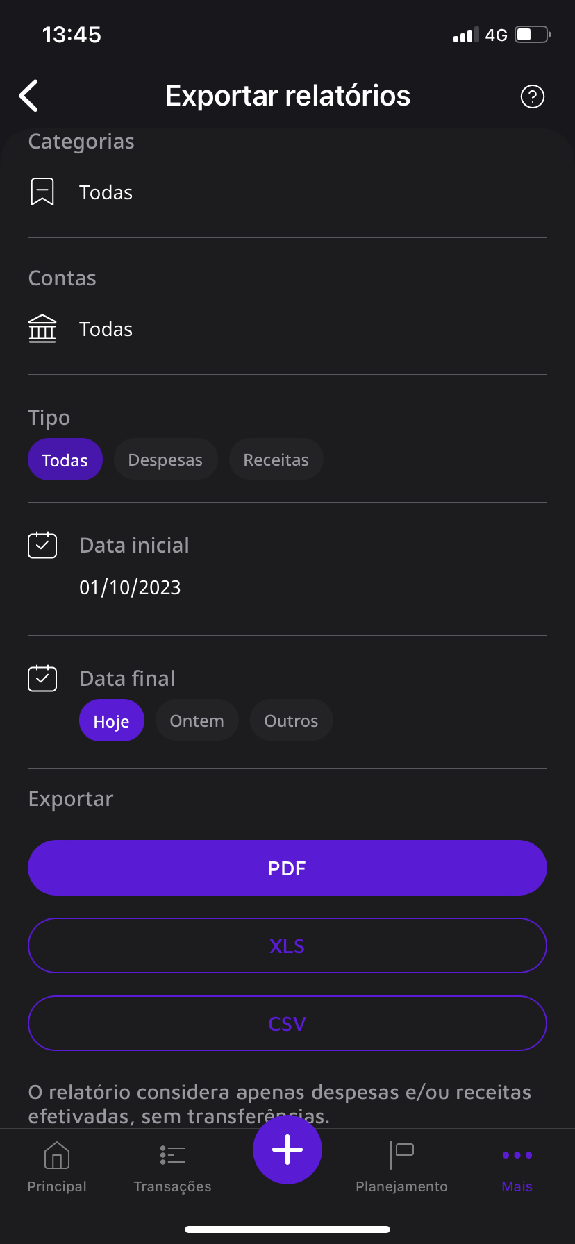The width and height of the screenshot is (575, 1244).
Task: Select the Receitas type filter
Action: [276, 459]
